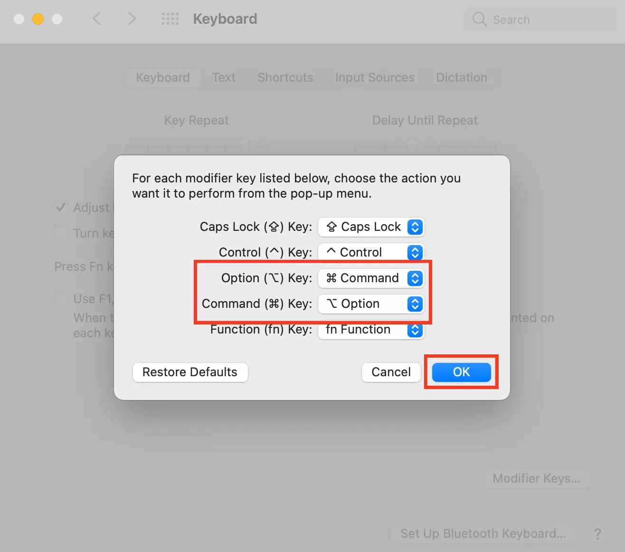The height and width of the screenshot is (552, 625).
Task: Select the Input Sources tab
Action: pos(375,77)
